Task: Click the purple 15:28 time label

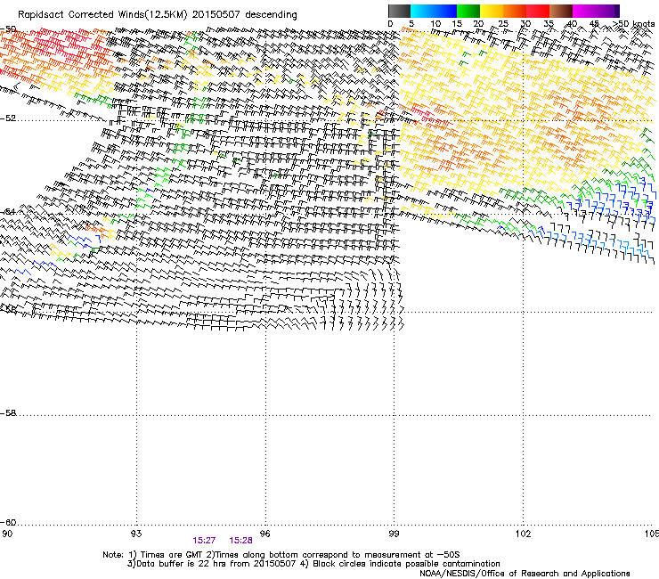Action: 240,541
